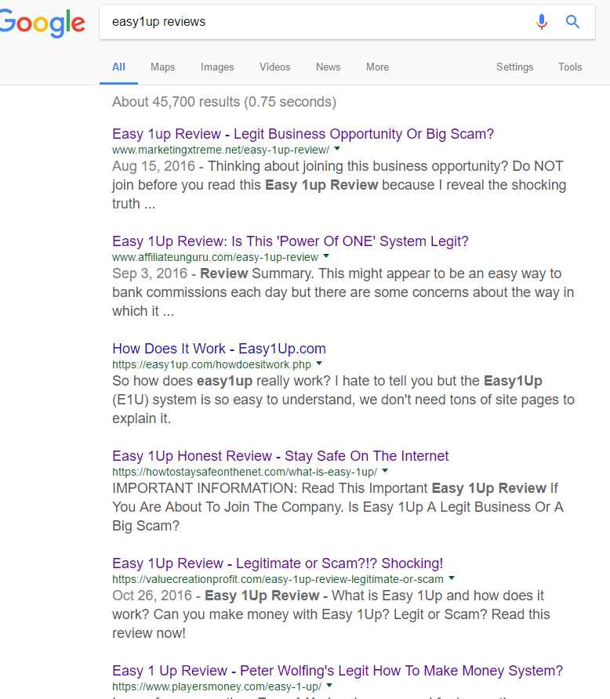Click the blue magnifier search button
The width and height of the screenshot is (610, 699).
pyautogui.click(x=572, y=22)
